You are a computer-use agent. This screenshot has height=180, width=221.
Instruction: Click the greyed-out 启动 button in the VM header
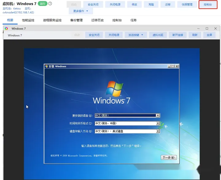tap(74, 5)
